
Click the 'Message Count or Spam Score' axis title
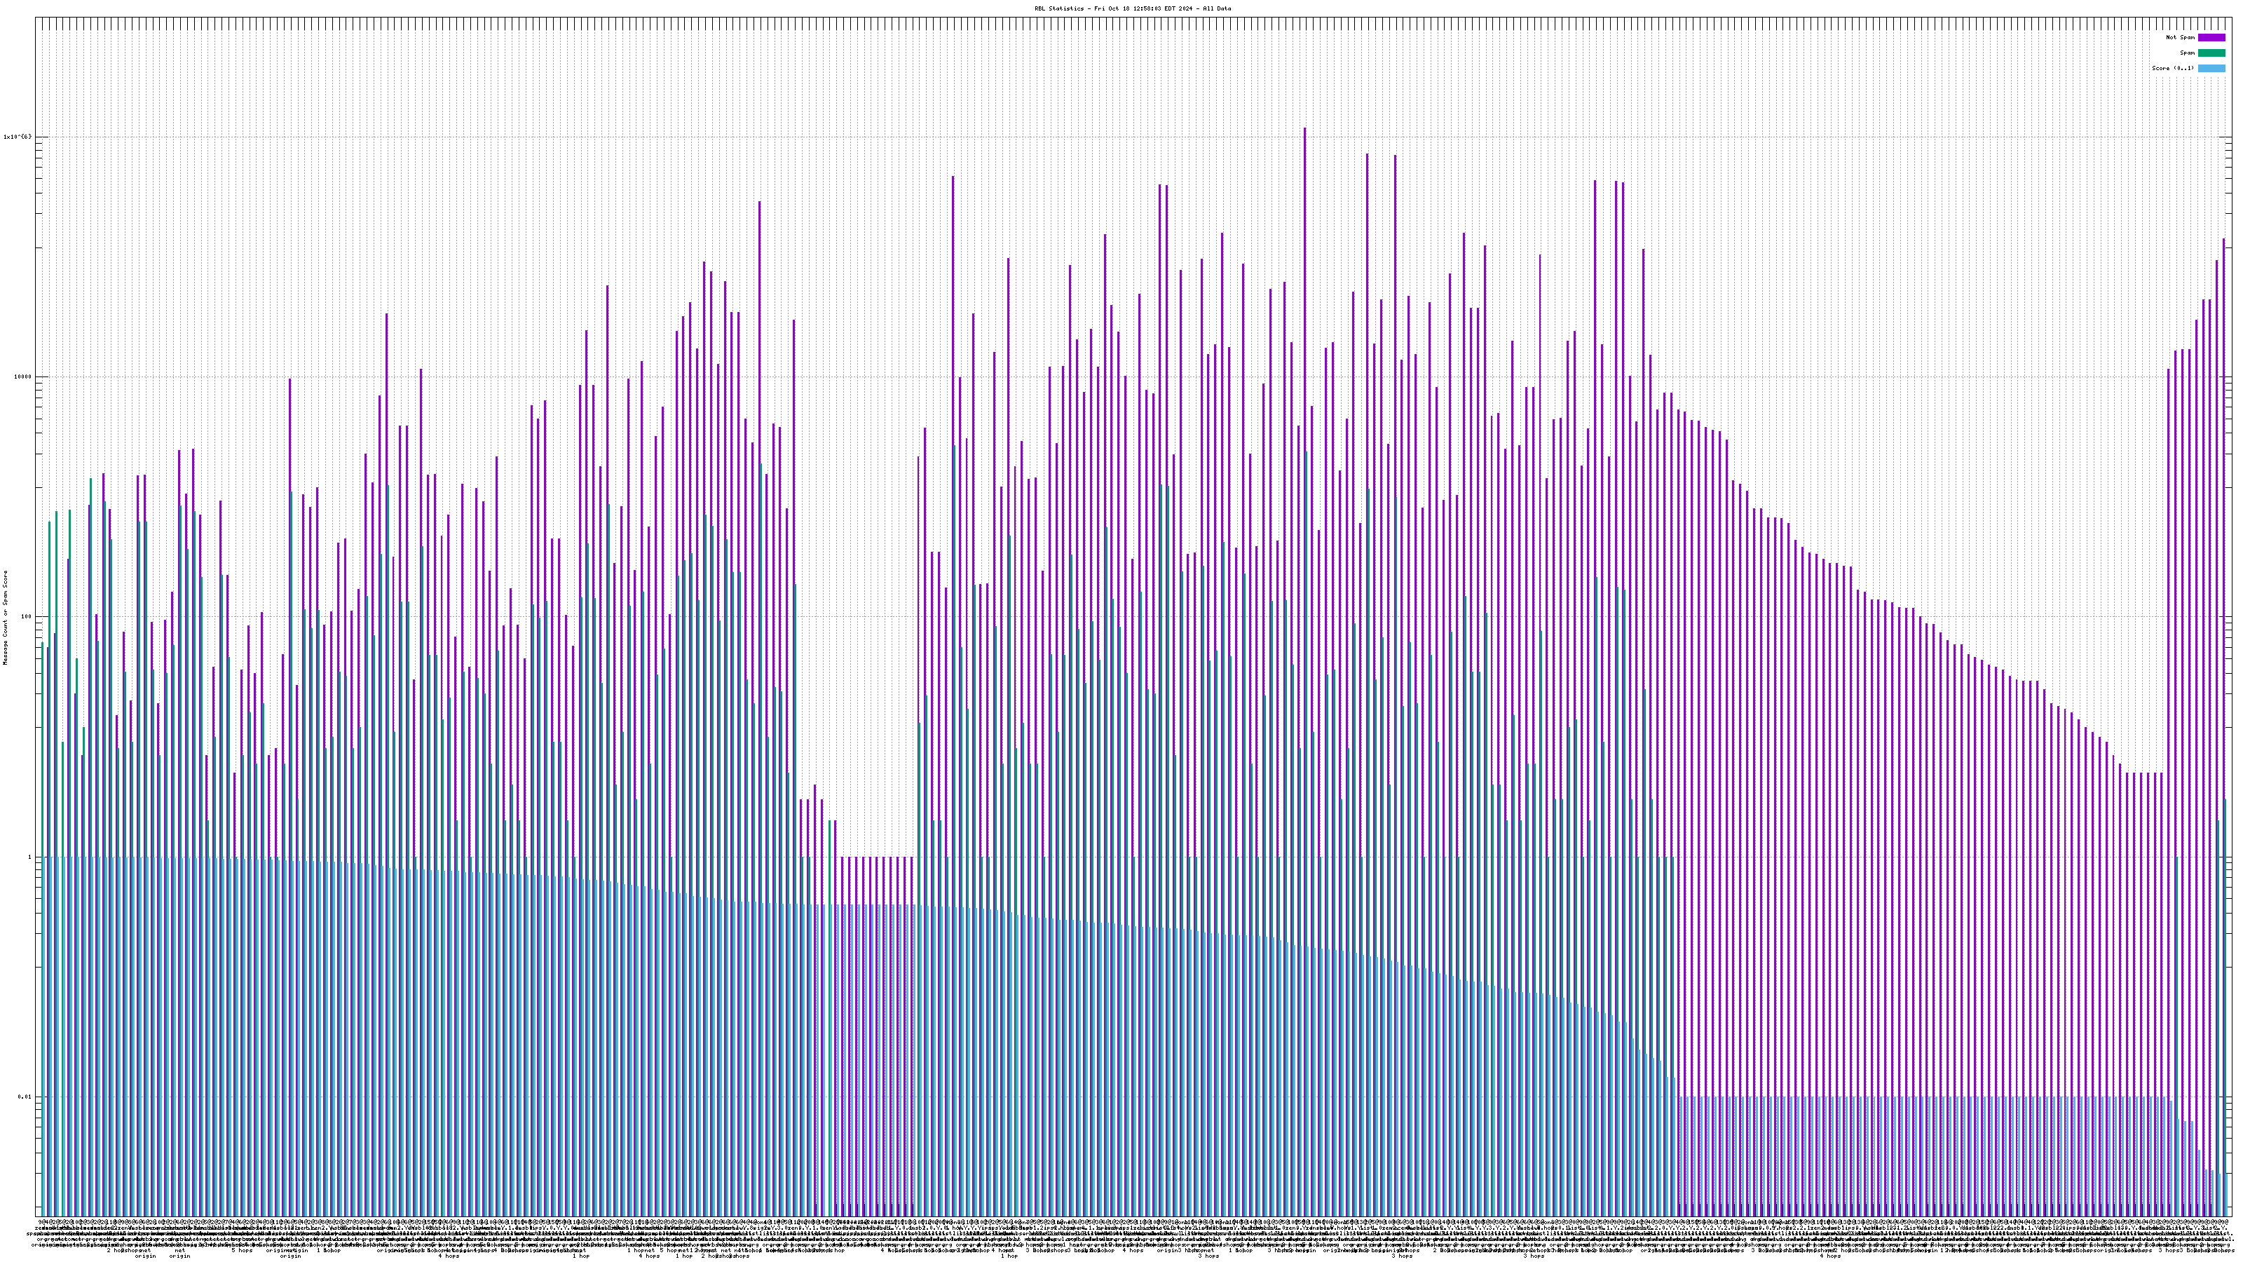click(x=5, y=618)
